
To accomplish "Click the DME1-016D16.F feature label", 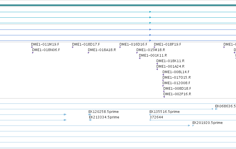I will [133, 44].
